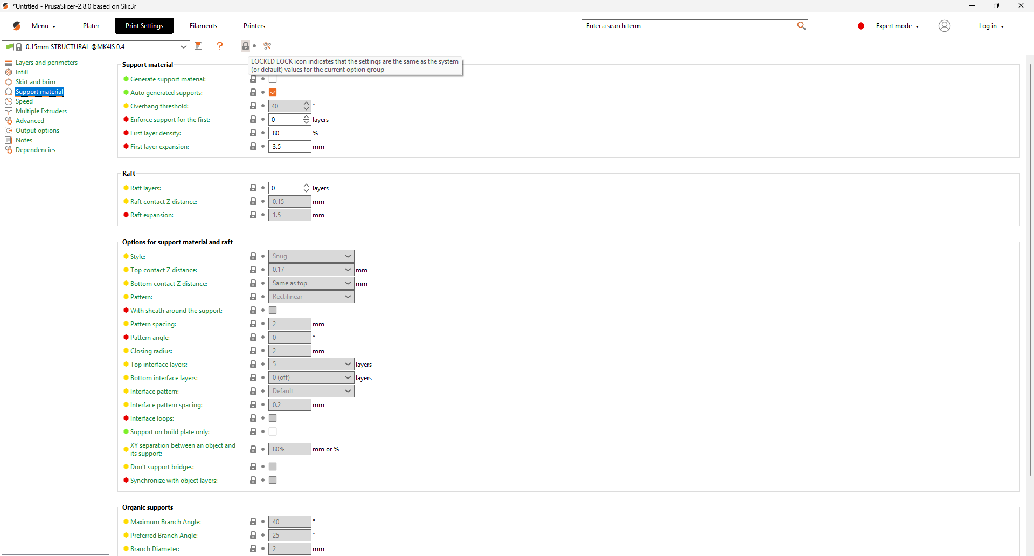This screenshot has width=1034, height=556.
Task: Open the user account avatar icon
Action: pyautogui.click(x=944, y=26)
